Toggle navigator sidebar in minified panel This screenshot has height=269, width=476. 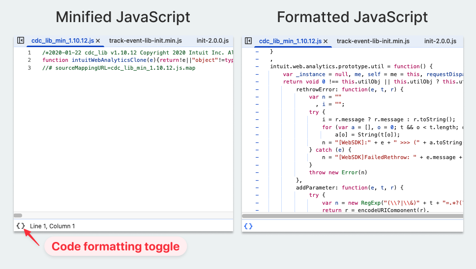pos(21,40)
